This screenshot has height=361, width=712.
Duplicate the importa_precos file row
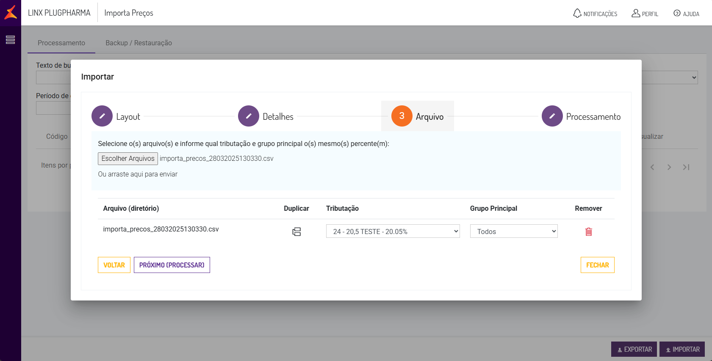point(296,231)
